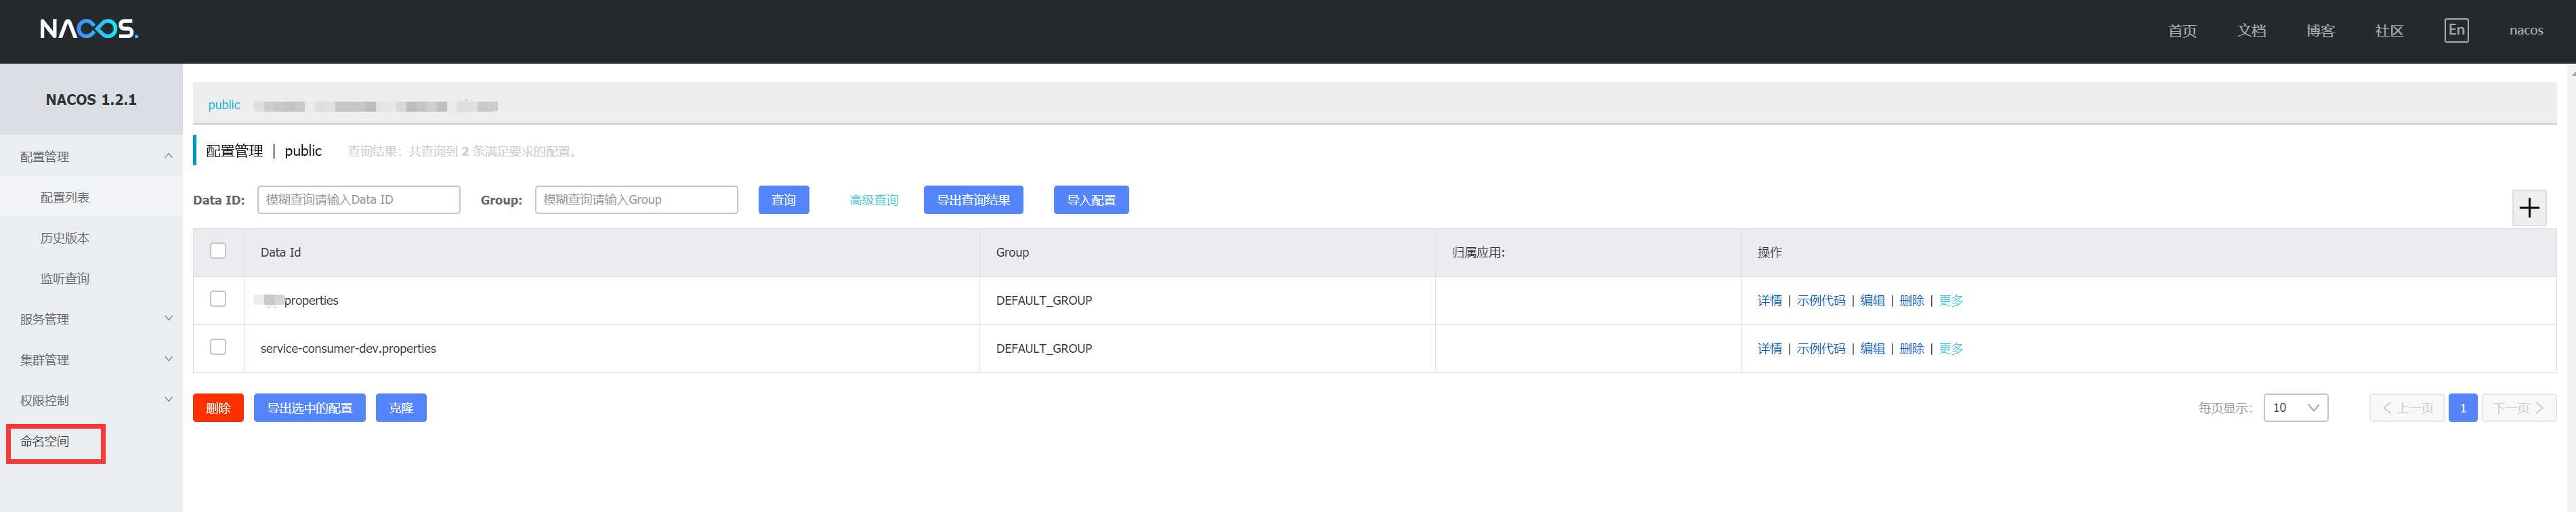
Task: Open the nacos user menu
Action: click(2525, 31)
